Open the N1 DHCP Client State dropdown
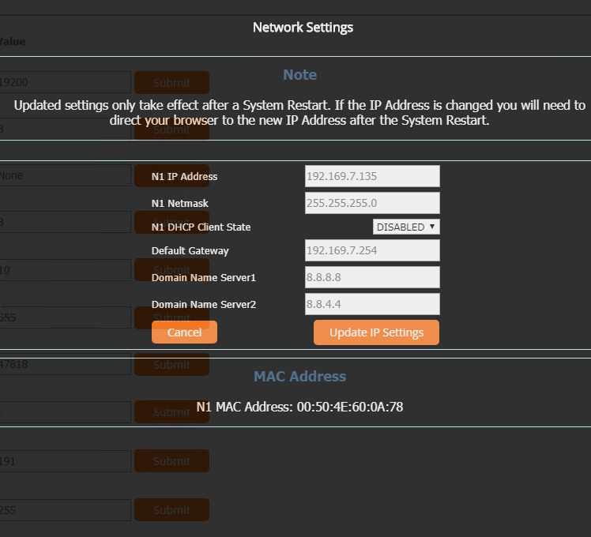This screenshot has width=591, height=537. [x=406, y=227]
